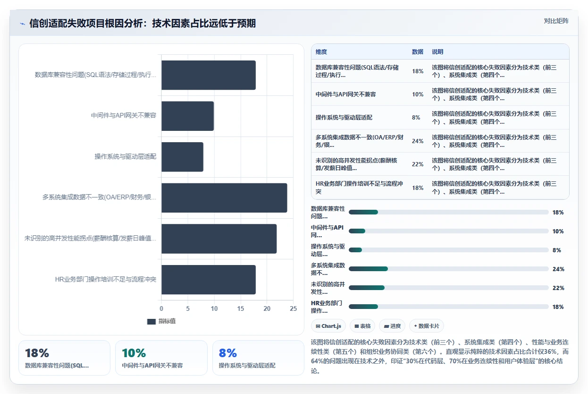Click 24% beside the 多系统集成 progress bar
Screen dimensions: 588x394
point(558,269)
